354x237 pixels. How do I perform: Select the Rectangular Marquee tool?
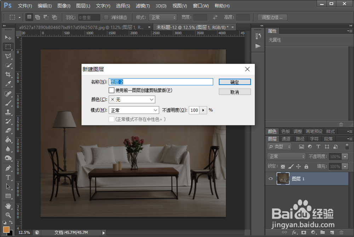(8, 47)
